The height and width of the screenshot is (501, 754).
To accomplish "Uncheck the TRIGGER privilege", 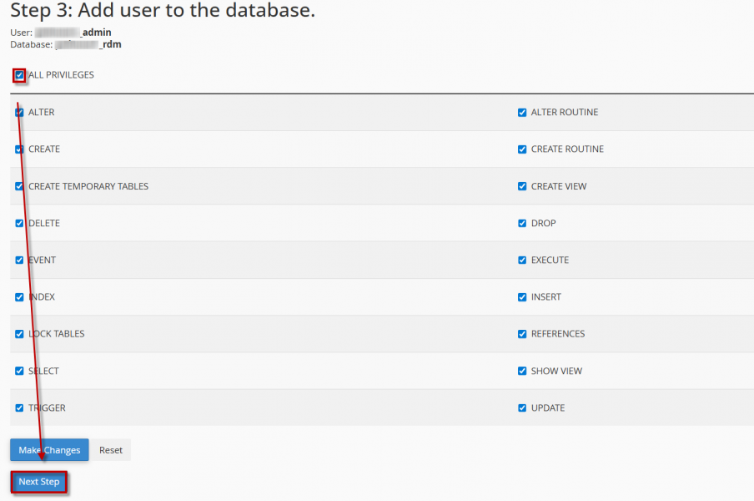I will tap(19, 408).
